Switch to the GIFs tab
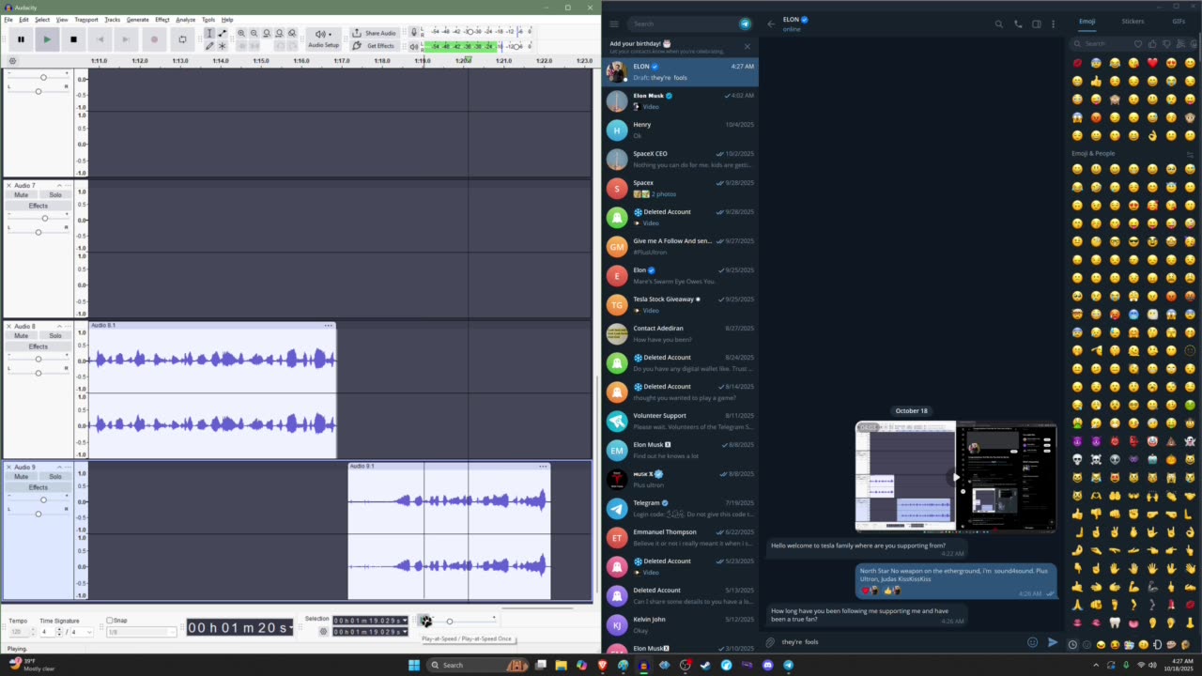 pyautogui.click(x=1179, y=21)
